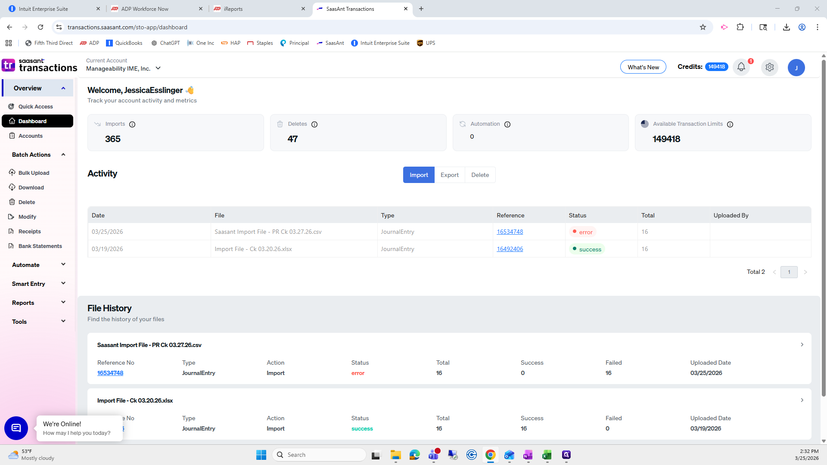Click the Windows taskbar Search box
The image size is (827, 465).
[x=320, y=455]
